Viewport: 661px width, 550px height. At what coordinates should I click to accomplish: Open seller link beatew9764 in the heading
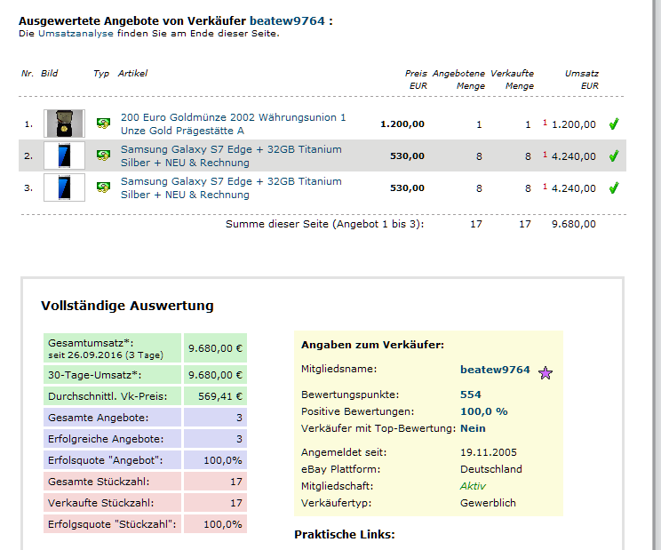click(287, 20)
